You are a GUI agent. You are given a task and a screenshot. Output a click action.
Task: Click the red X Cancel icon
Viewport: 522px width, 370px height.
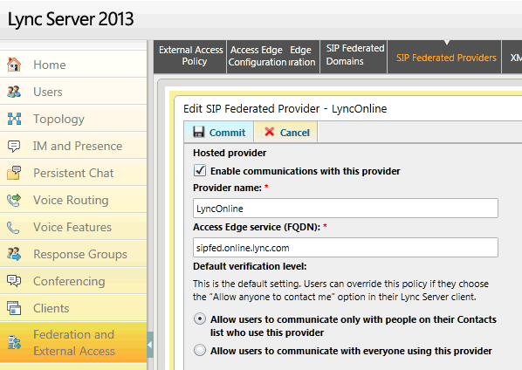coord(270,132)
